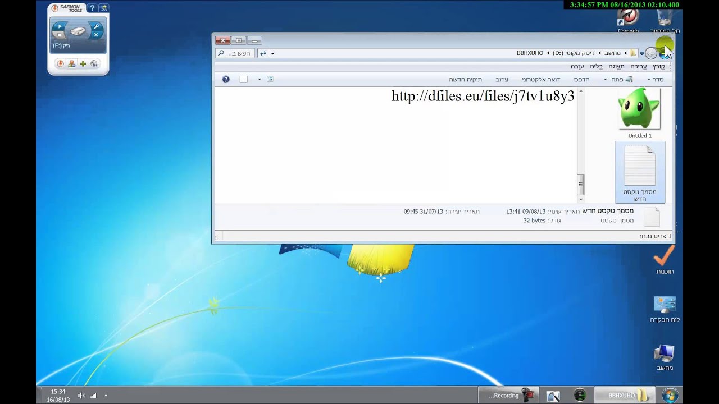Viewport: 719px width, 404px height.
Task: Click the modified date 09/08/13 13:41 in details
Action: click(526, 212)
